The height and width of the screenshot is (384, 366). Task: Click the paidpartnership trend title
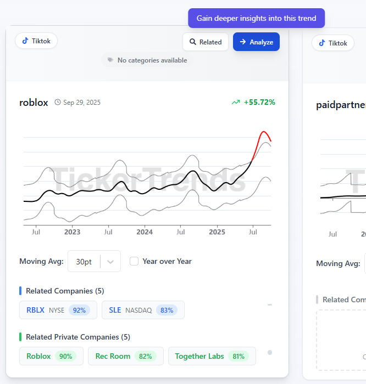[341, 105]
